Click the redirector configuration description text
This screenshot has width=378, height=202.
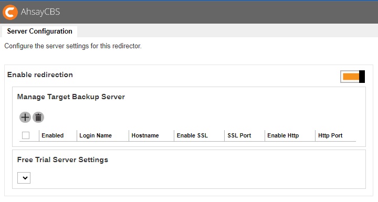pyautogui.click(x=73, y=46)
